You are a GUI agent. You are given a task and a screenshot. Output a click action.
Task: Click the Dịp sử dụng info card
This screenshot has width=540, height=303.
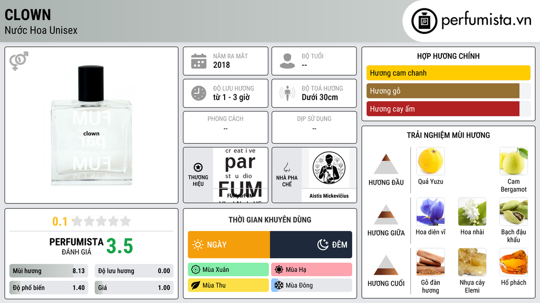314,127
